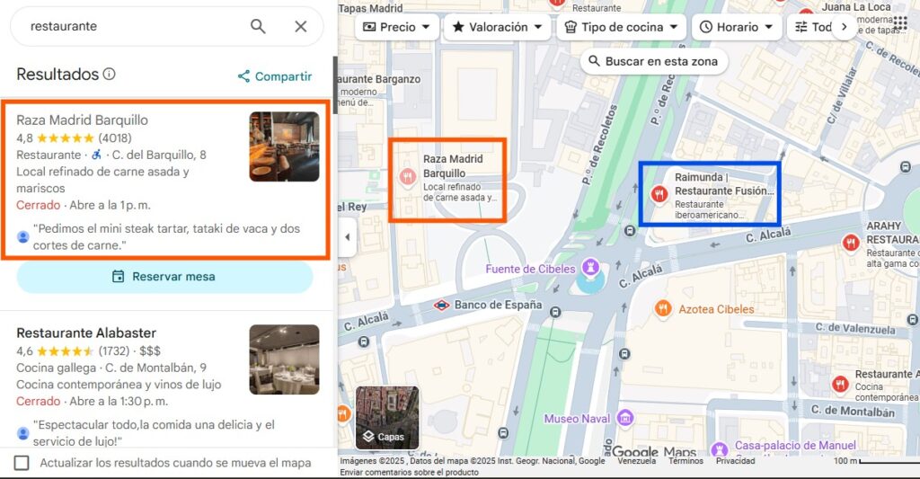
Task: Open the Google apps grid icon
Action: pos(899,22)
